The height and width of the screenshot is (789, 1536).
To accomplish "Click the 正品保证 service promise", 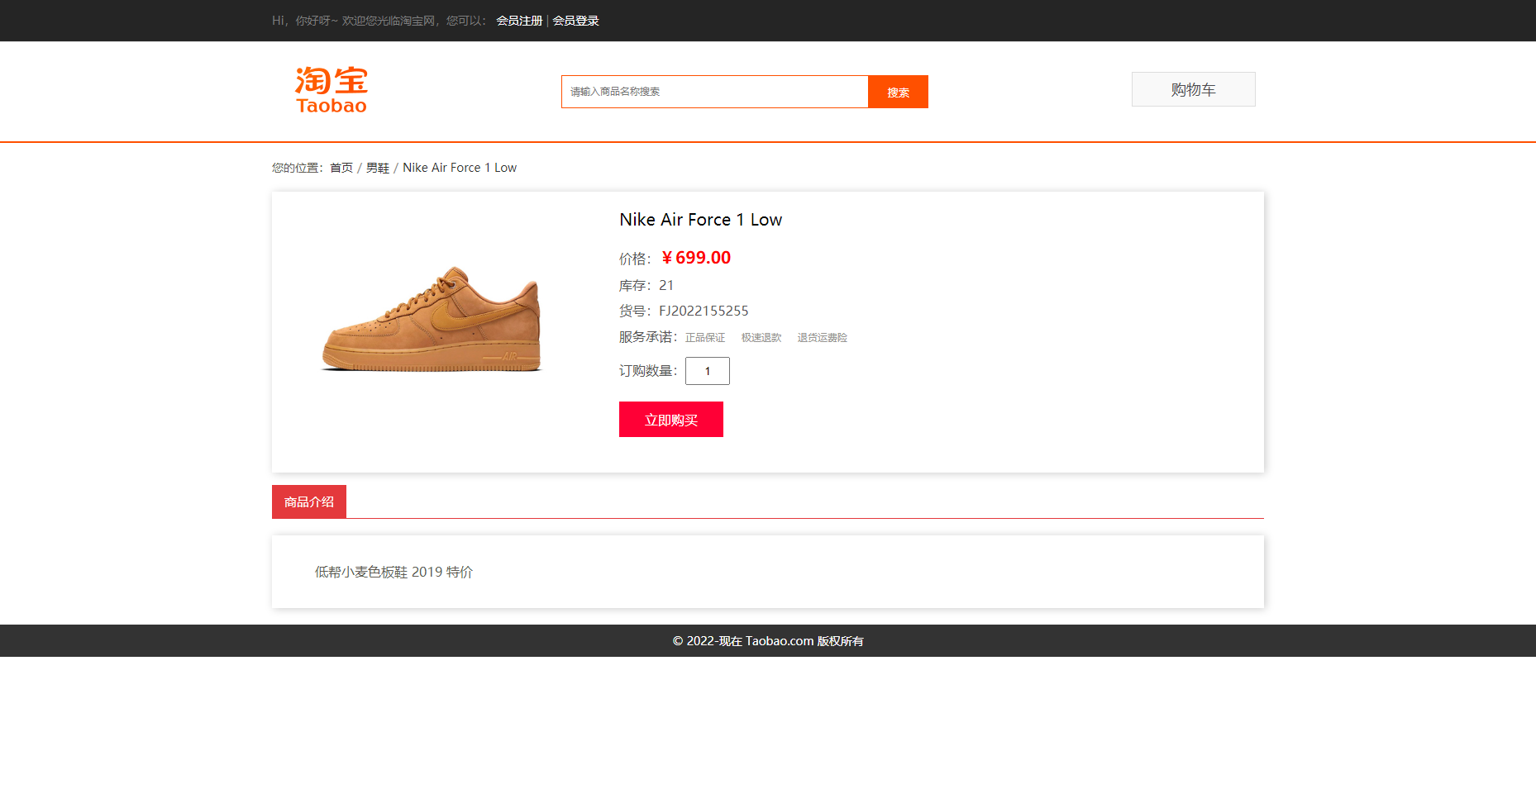I will coord(705,338).
